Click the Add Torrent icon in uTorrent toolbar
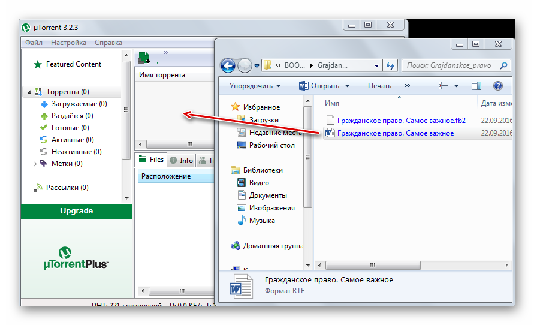 pyautogui.click(x=144, y=58)
